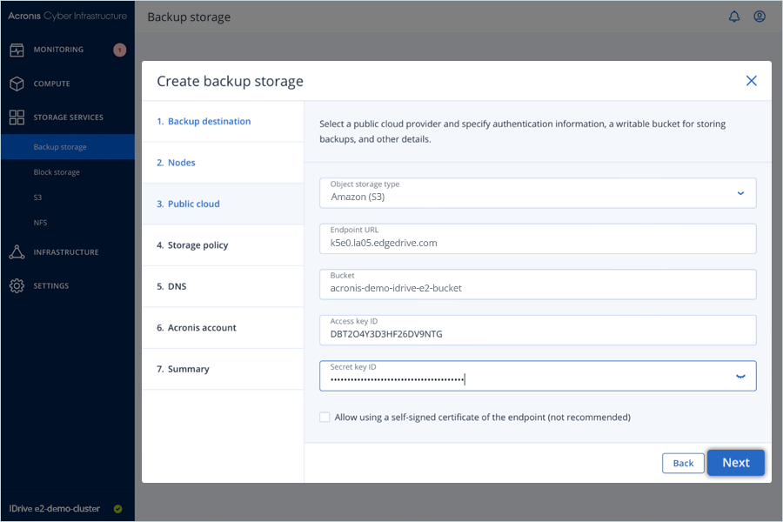
Task: Open the user account profile icon
Action: pyautogui.click(x=760, y=17)
